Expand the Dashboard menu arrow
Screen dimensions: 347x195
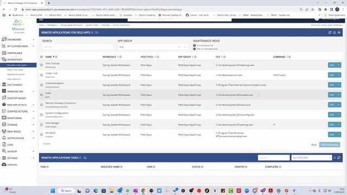tap(34, 40)
